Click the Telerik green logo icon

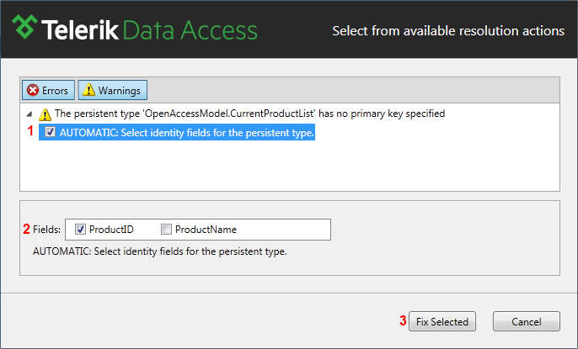click(x=24, y=27)
